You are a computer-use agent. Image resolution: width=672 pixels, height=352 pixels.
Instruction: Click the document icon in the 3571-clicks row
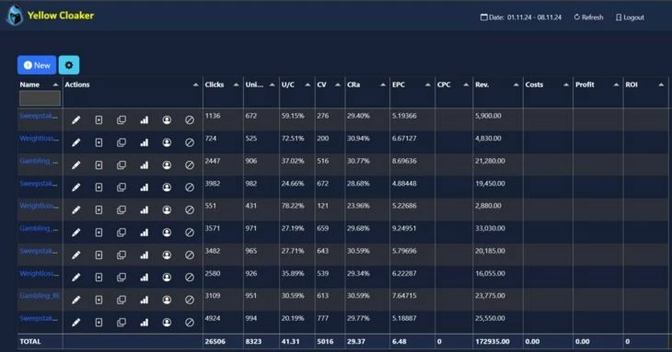(98, 233)
